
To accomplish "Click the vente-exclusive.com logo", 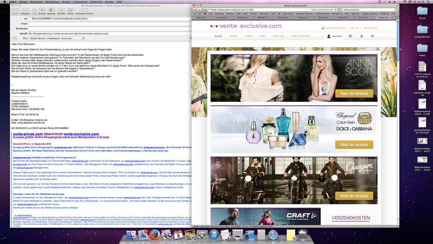I will tap(246, 26).
